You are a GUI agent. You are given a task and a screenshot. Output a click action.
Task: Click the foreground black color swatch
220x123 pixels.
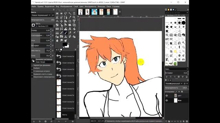point(65,44)
